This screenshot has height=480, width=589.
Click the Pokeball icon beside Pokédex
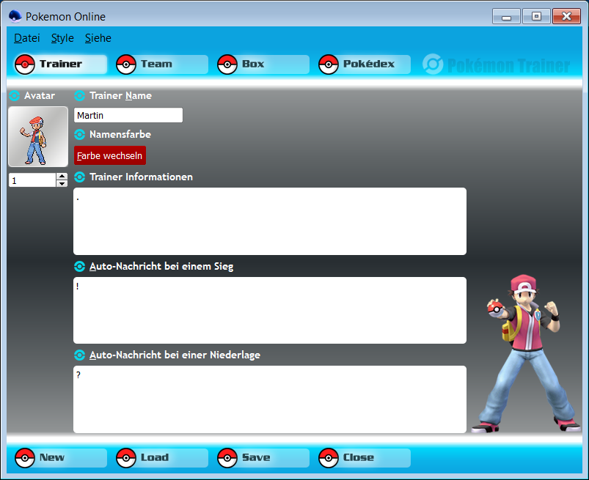coord(329,64)
